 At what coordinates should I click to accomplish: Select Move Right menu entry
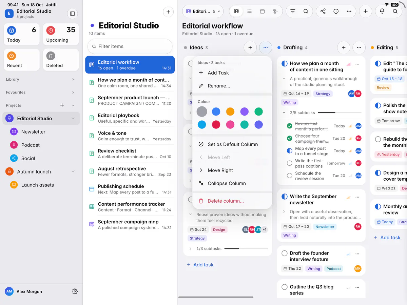232,170
